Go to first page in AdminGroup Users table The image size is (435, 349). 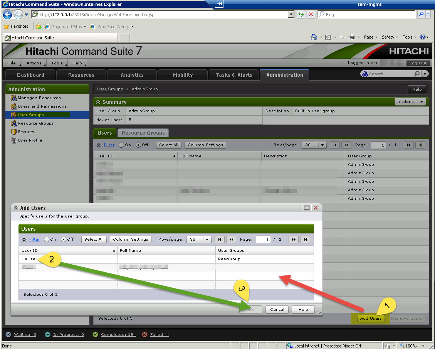[x=335, y=145]
